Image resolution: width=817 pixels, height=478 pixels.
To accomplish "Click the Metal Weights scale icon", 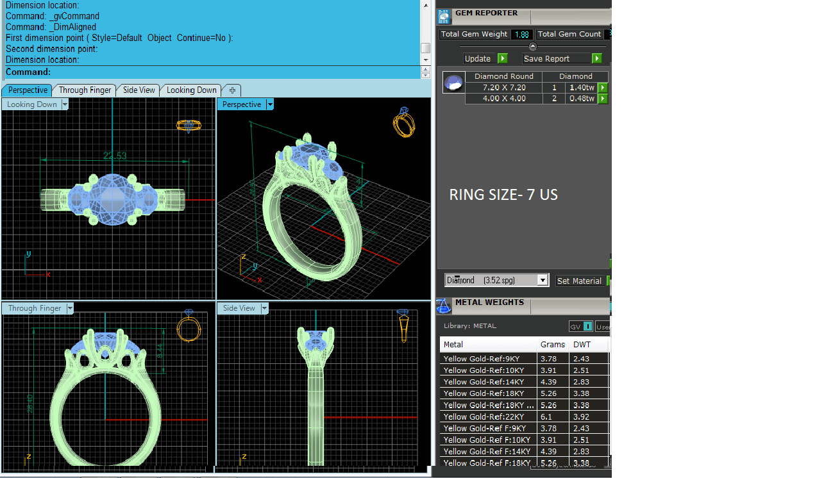I will click(444, 306).
